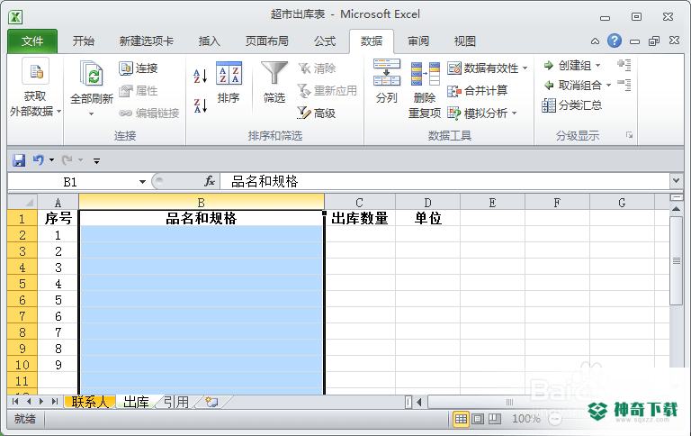The height and width of the screenshot is (436, 691).
Task: Open the Outline dialog launcher
Action: (629, 135)
